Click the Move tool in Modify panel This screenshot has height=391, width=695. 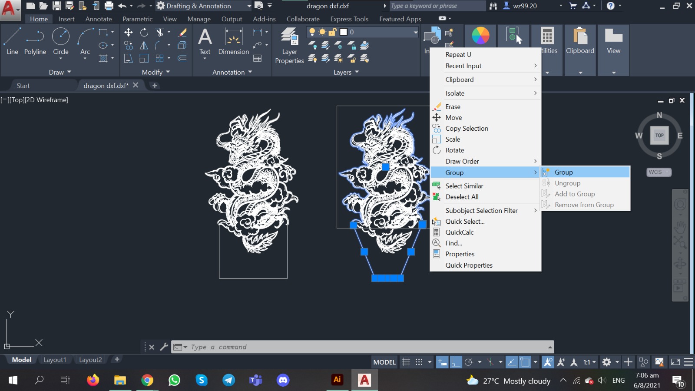(129, 32)
